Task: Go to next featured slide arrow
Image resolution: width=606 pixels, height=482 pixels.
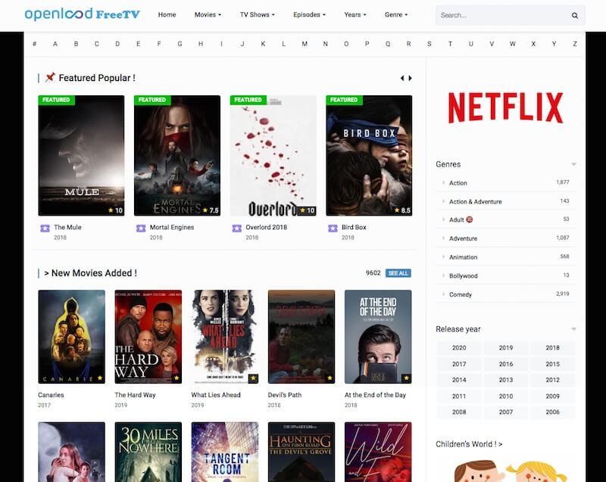Action: click(x=410, y=78)
